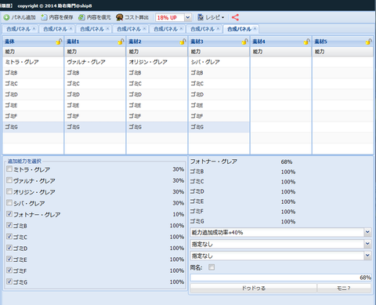Select ゴミB in the 素材1 column
The image size is (376, 305).
[95, 73]
